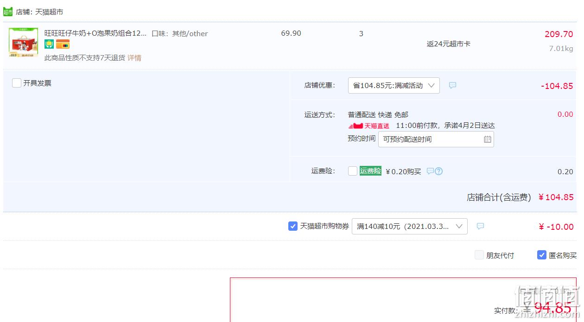
Task: Click the quantity value 3
Action: tap(361, 33)
